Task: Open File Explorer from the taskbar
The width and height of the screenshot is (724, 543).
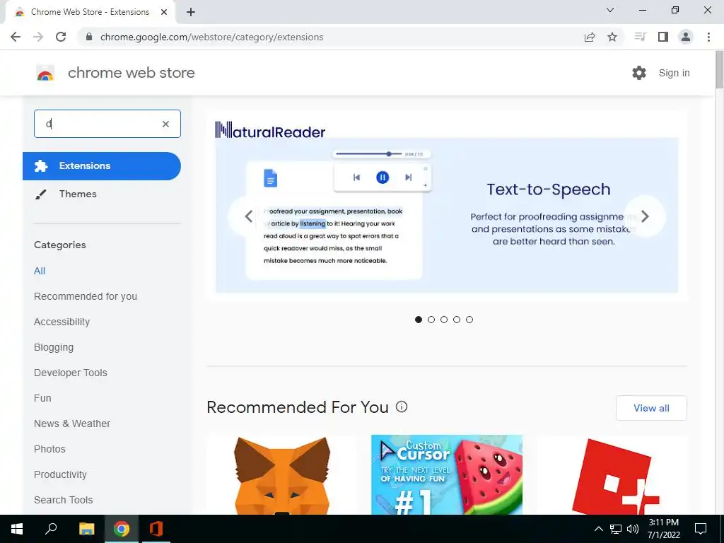Action: click(x=86, y=529)
